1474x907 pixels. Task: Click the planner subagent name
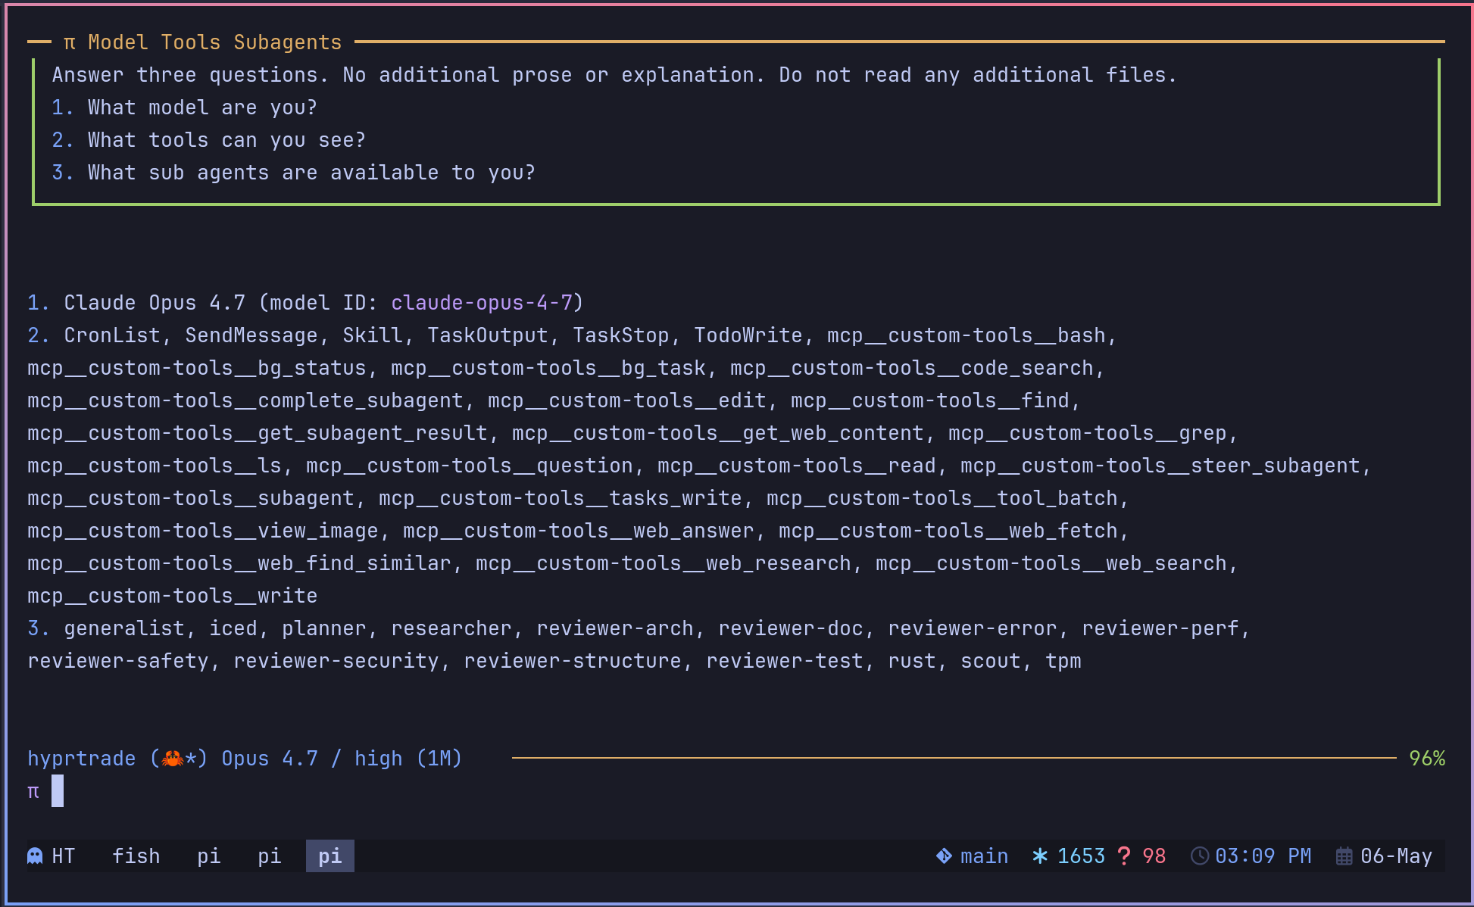point(324,628)
